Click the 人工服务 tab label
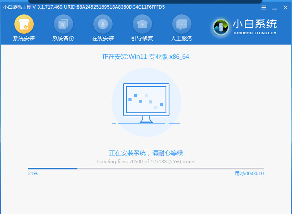This screenshot has width=292, height=214. (181, 39)
